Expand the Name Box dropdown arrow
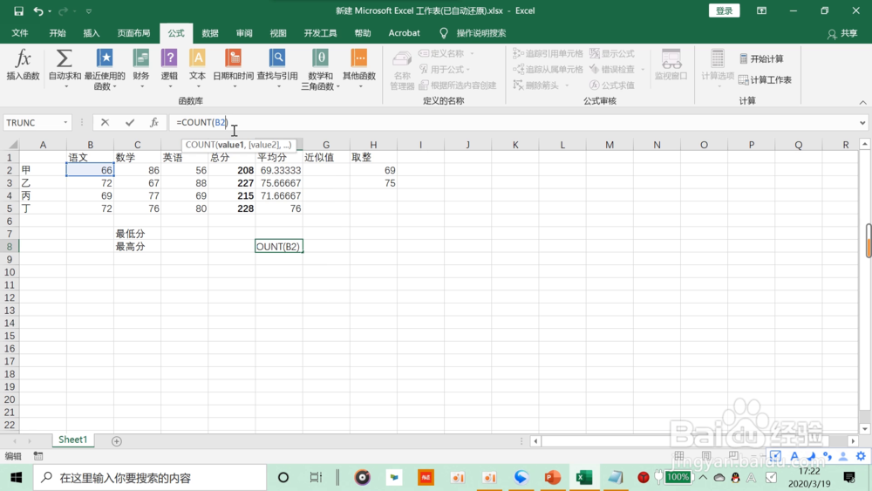 tap(65, 122)
